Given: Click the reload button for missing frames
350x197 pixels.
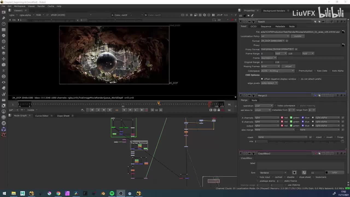Looking at the screenshot, I should (288, 66).
